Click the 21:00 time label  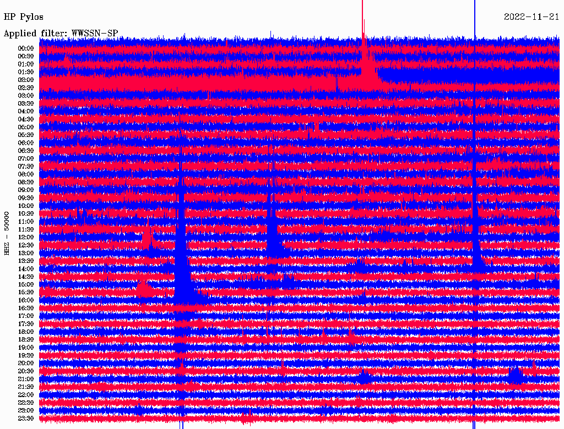pos(26,379)
